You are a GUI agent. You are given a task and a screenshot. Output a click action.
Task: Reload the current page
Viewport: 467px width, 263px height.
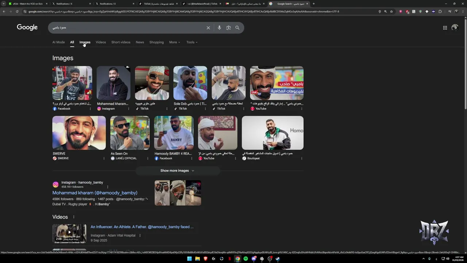(x=17, y=11)
